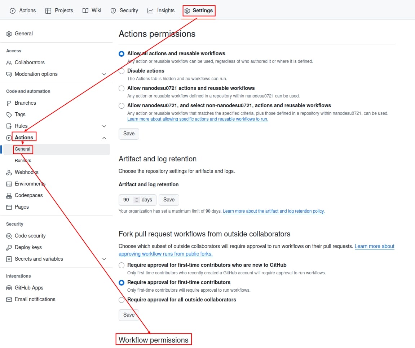Open link about approving workflow runs from forks
This screenshot has width=415, height=348.
tap(165, 254)
